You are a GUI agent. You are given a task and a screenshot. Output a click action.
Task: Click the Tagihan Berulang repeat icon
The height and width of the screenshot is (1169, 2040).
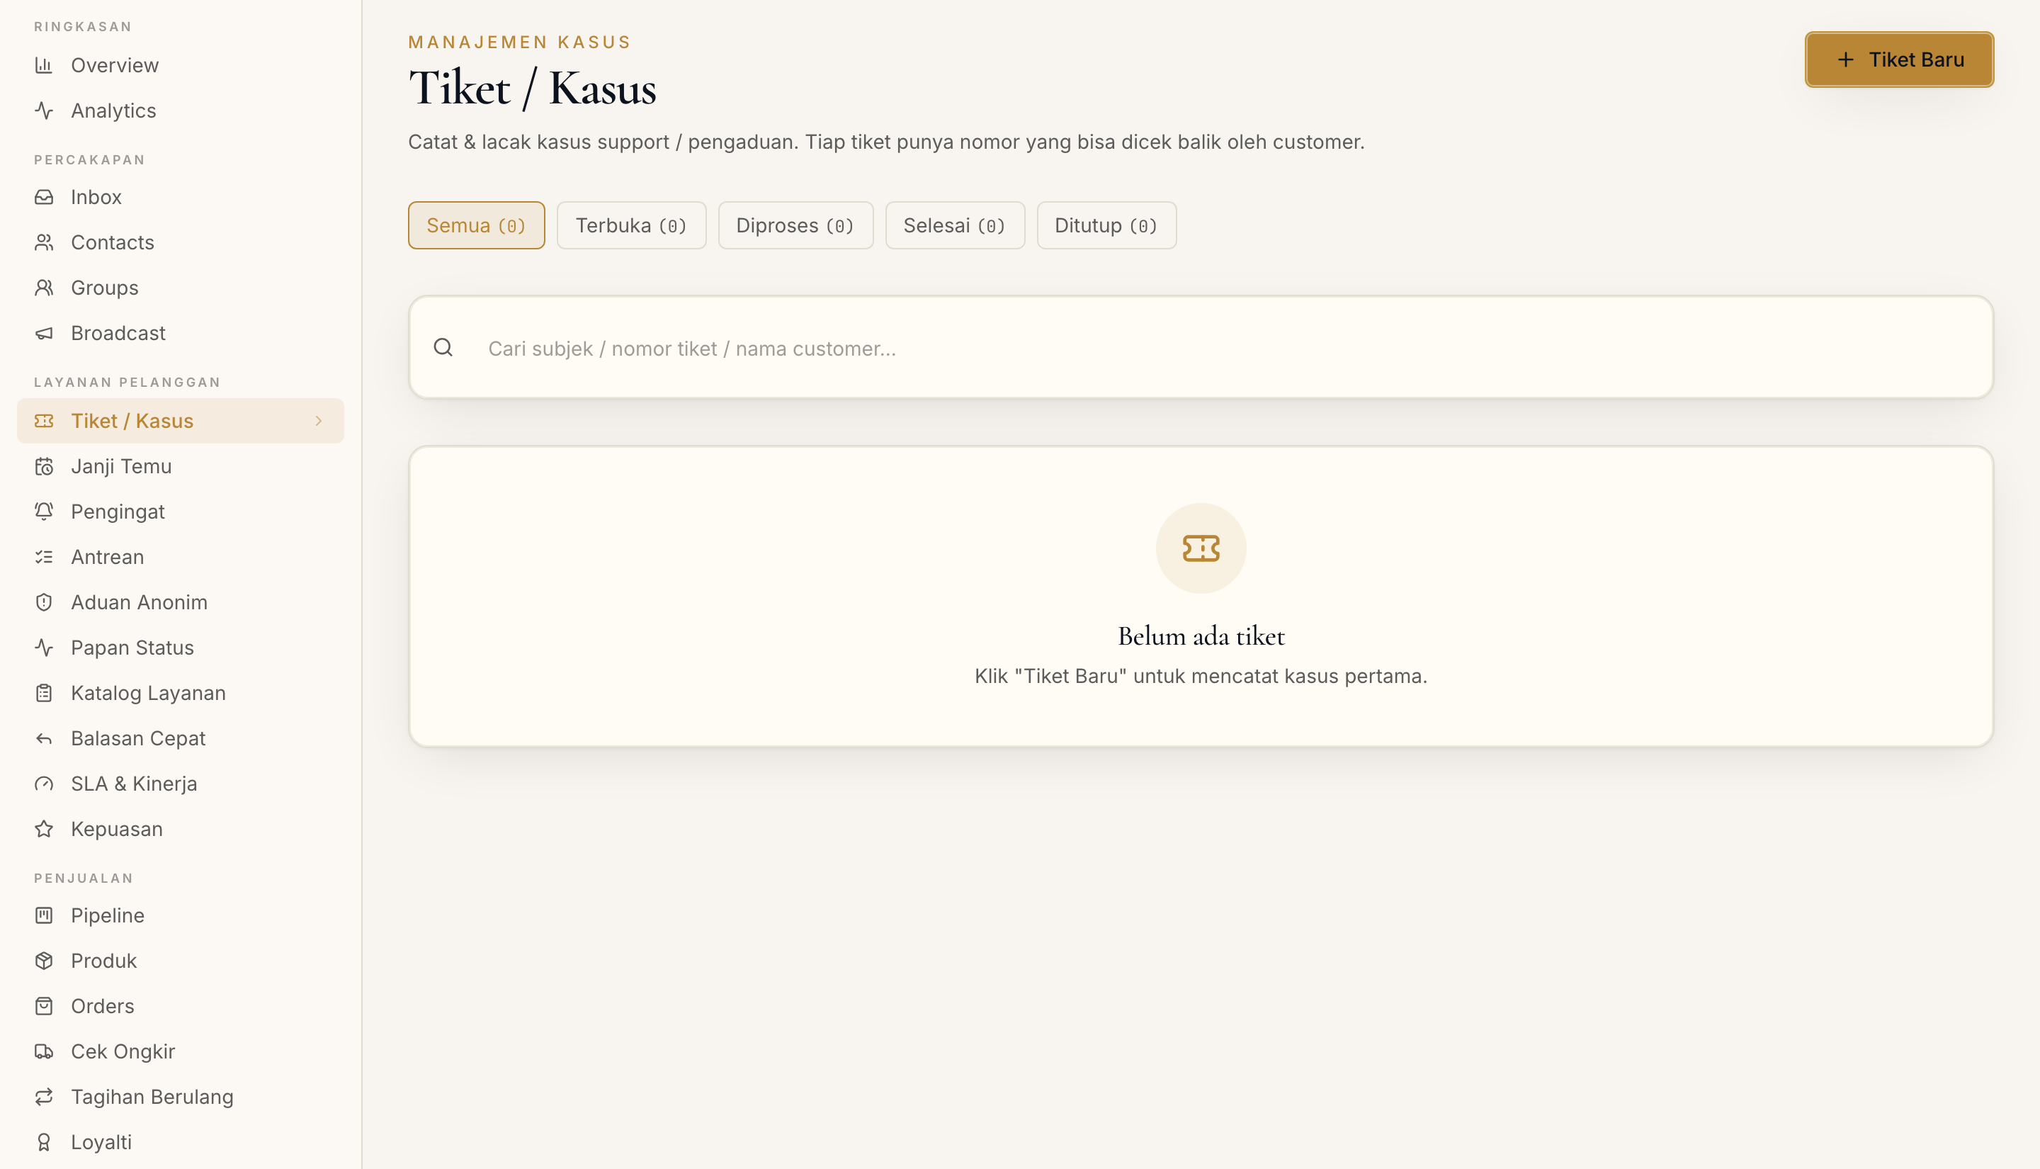pyautogui.click(x=44, y=1097)
